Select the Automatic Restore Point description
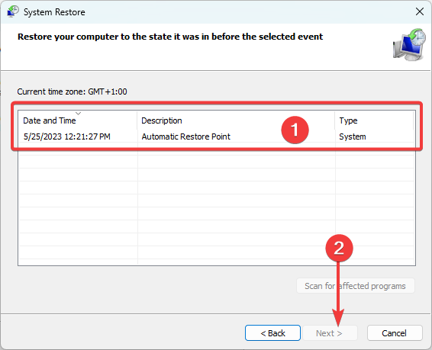 [x=185, y=136]
